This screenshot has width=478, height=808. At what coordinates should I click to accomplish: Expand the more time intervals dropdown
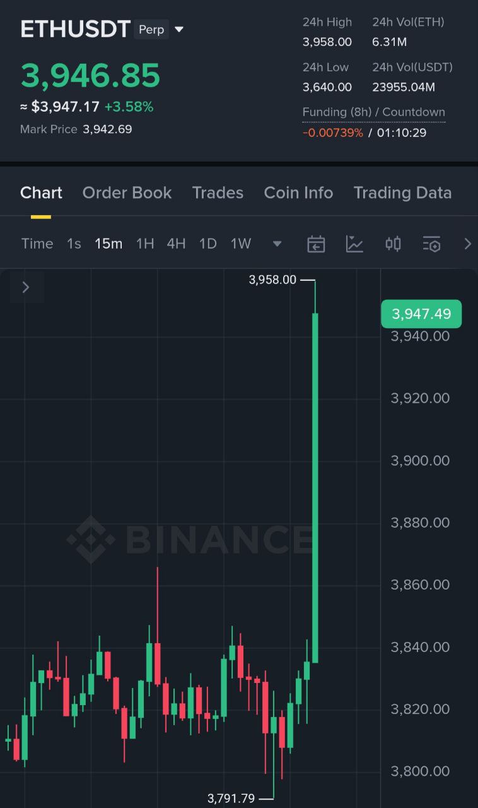277,244
